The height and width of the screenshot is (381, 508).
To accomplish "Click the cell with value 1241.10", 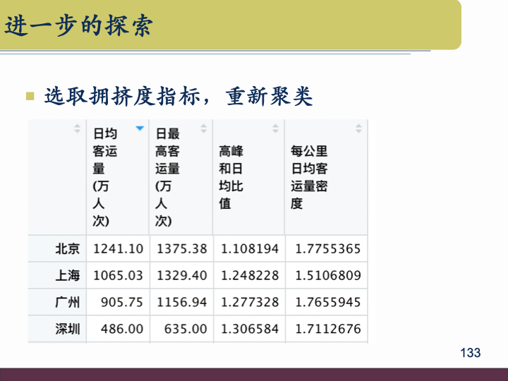I will [118, 248].
